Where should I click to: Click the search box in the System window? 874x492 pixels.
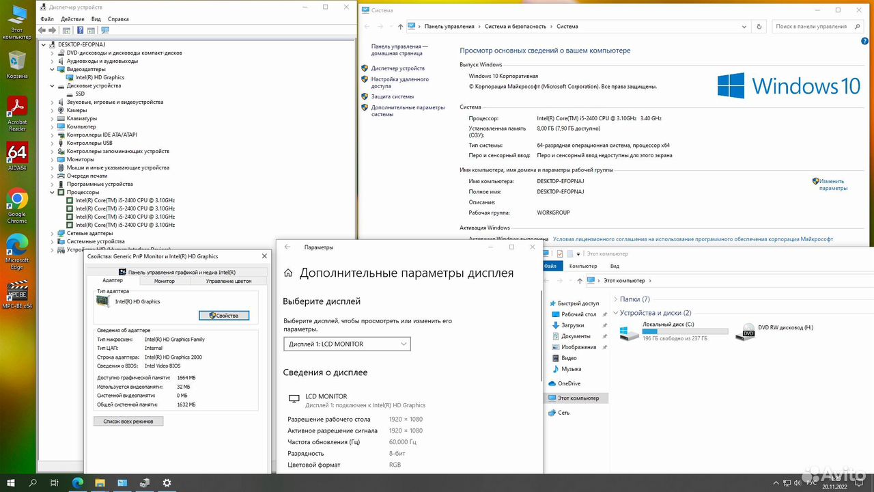pyautogui.click(x=816, y=27)
